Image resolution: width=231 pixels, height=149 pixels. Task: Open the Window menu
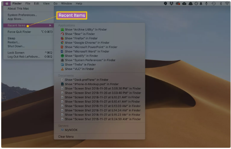point(67,3)
